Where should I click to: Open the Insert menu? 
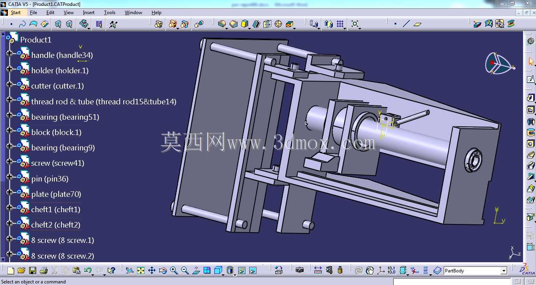tap(89, 13)
